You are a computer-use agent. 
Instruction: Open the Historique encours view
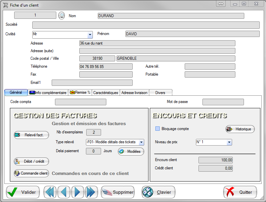click(x=240, y=129)
